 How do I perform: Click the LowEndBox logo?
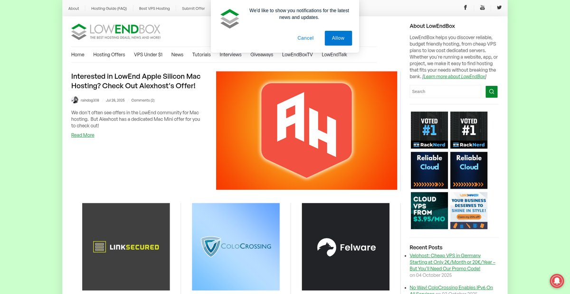click(115, 32)
